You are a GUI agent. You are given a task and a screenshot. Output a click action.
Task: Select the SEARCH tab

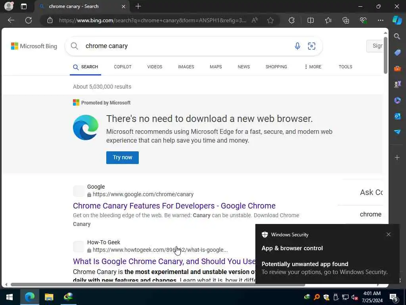point(86,67)
